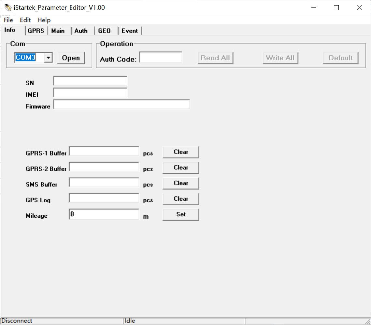Clear the SMS Buffer
This screenshot has width=371, height=325.
(x=181, y=183)
